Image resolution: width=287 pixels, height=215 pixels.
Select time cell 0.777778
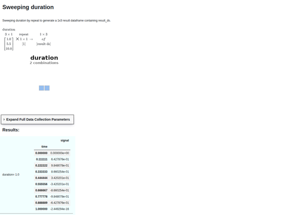[x=41, y=196]
